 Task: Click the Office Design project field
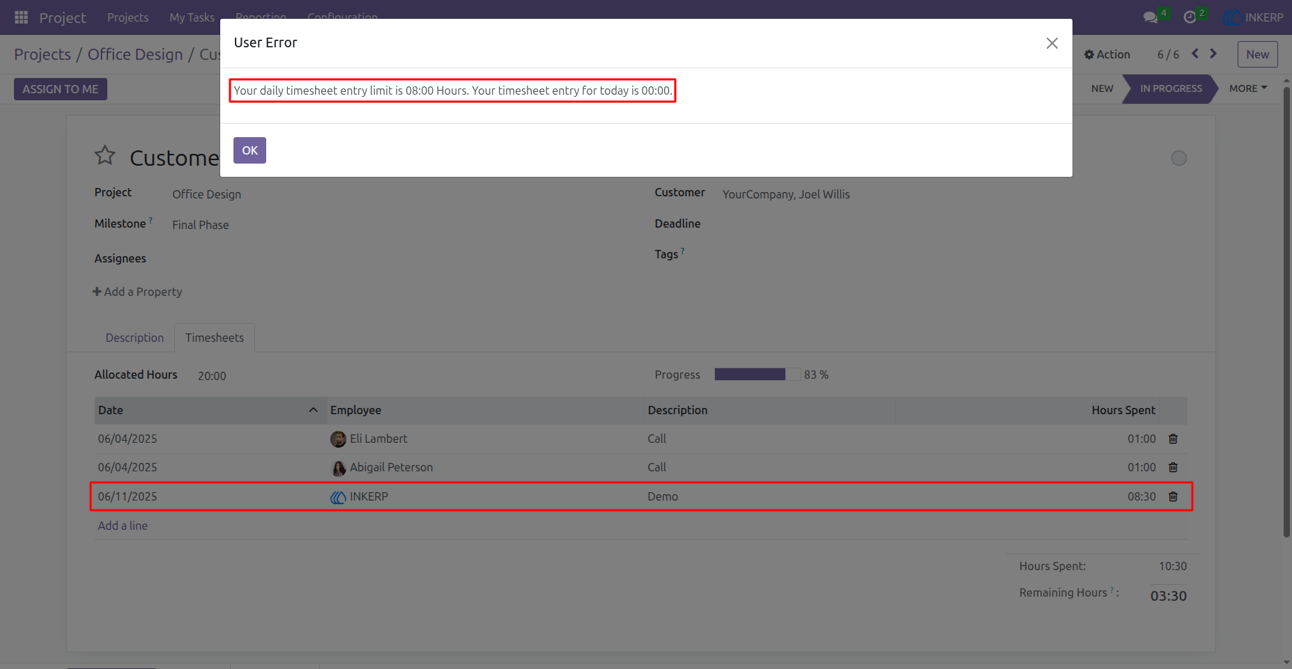tap(206, 194)
